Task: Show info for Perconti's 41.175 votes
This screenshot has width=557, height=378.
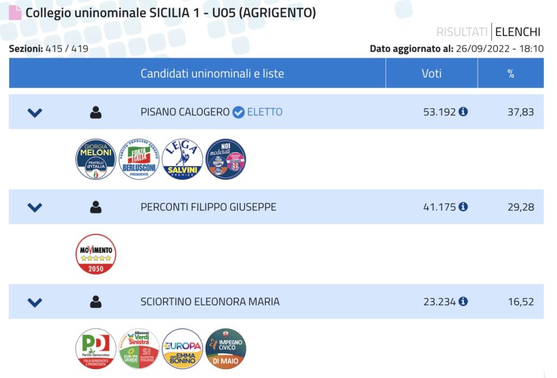Action: click(463, 207)
